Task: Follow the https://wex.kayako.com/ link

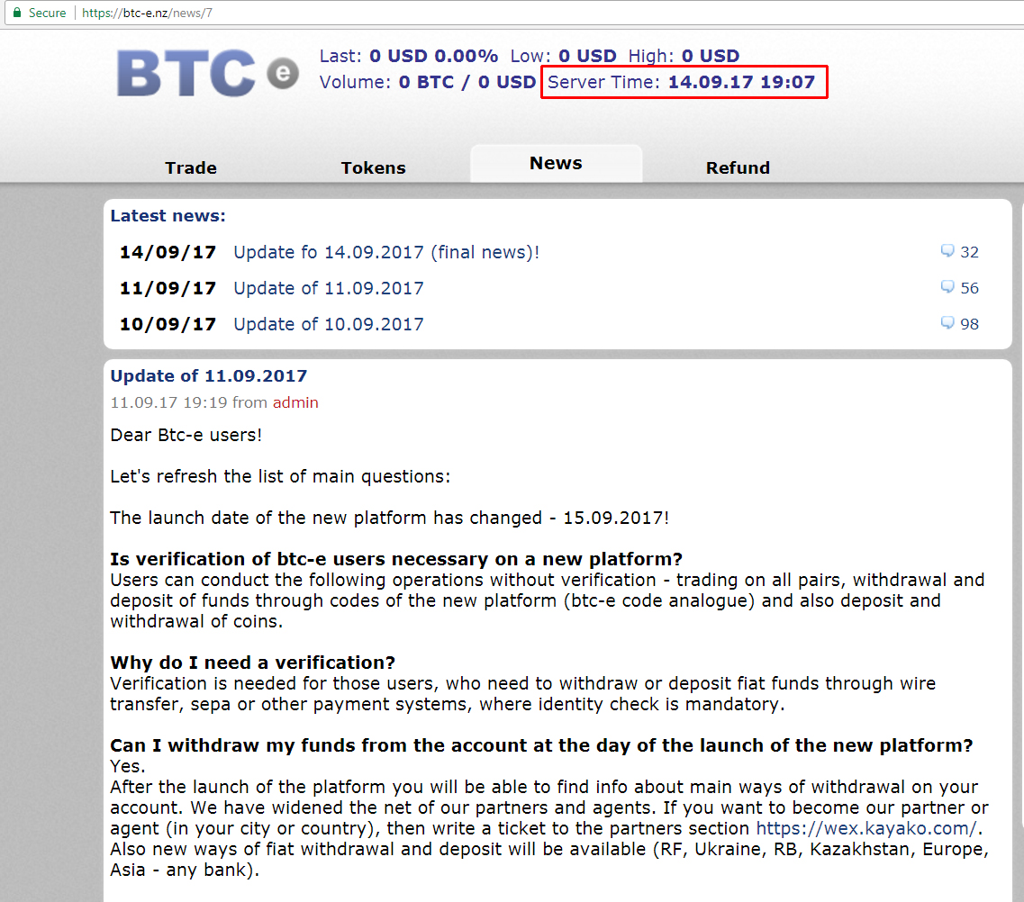Action: click(x=866, y=828)
